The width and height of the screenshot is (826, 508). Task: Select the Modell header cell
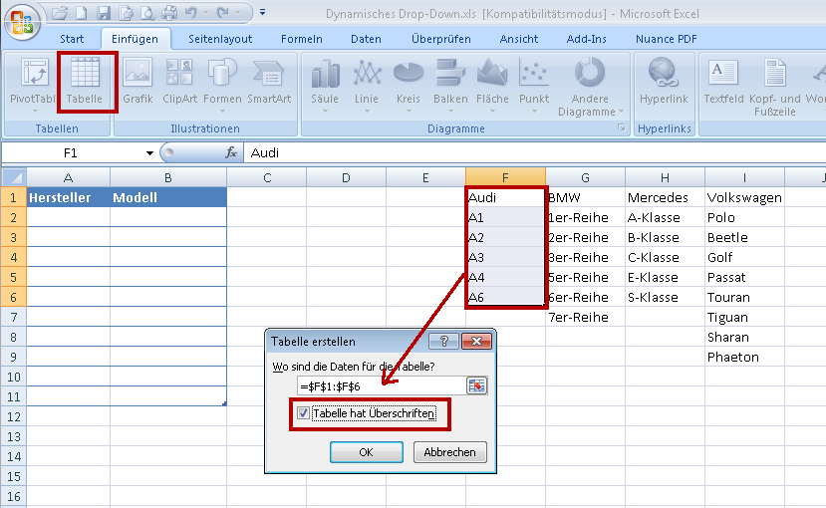pyautogui.click(x=168, y=197)
